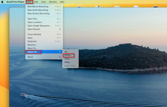Choose New Audio Recording
Image resolution: width=167 pixels, height=107 pixels.
(x=44, y=10)
